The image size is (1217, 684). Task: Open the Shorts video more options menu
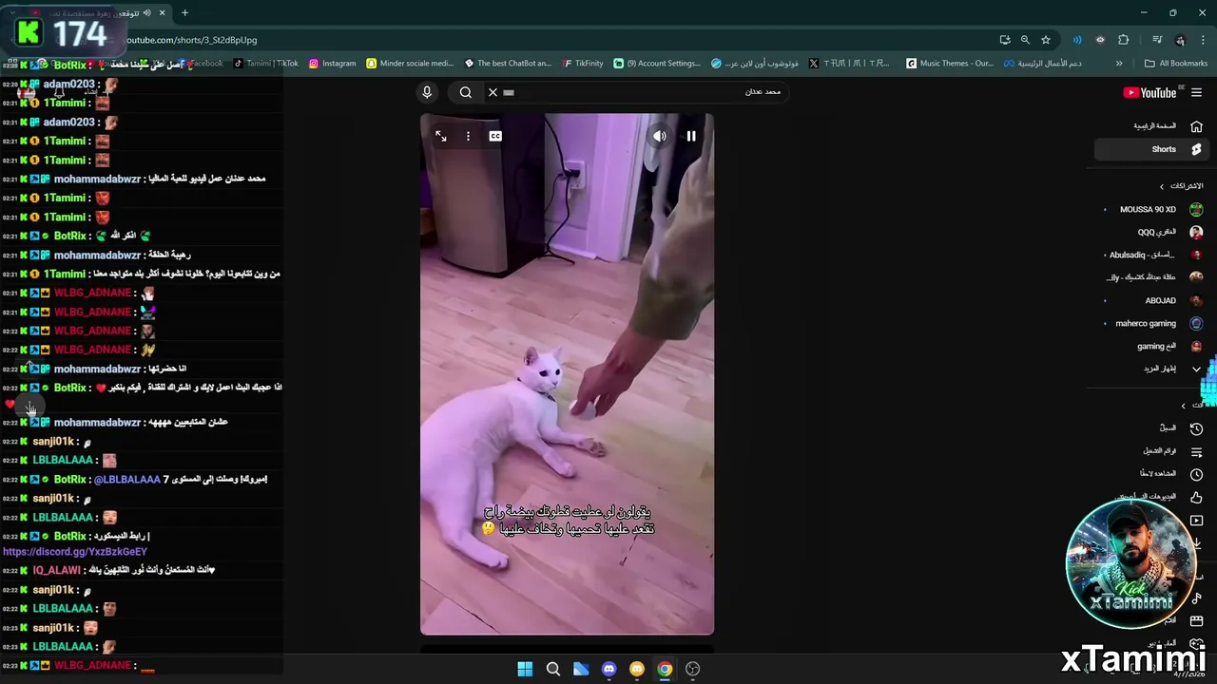point(468,136)
